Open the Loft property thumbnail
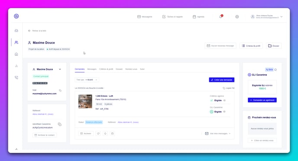Screen dimensions: 298x161 [85, 101]
